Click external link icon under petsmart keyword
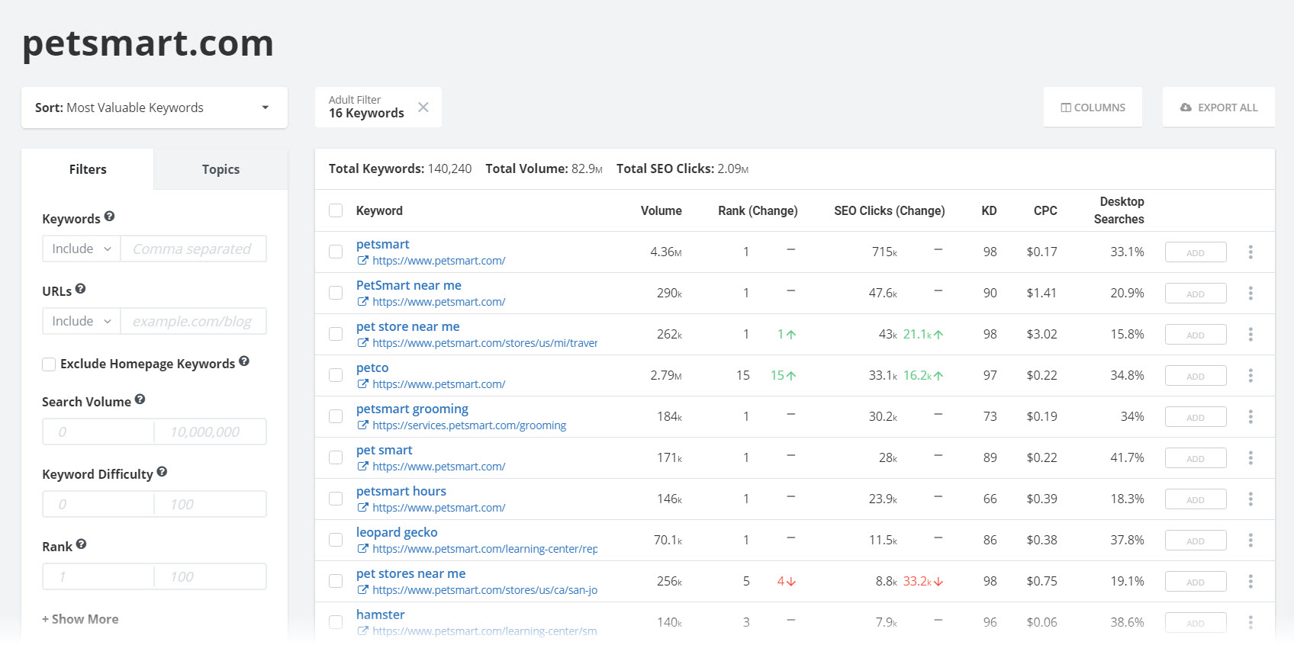This screenshot has height=645, width=1294. coord(363,261)
